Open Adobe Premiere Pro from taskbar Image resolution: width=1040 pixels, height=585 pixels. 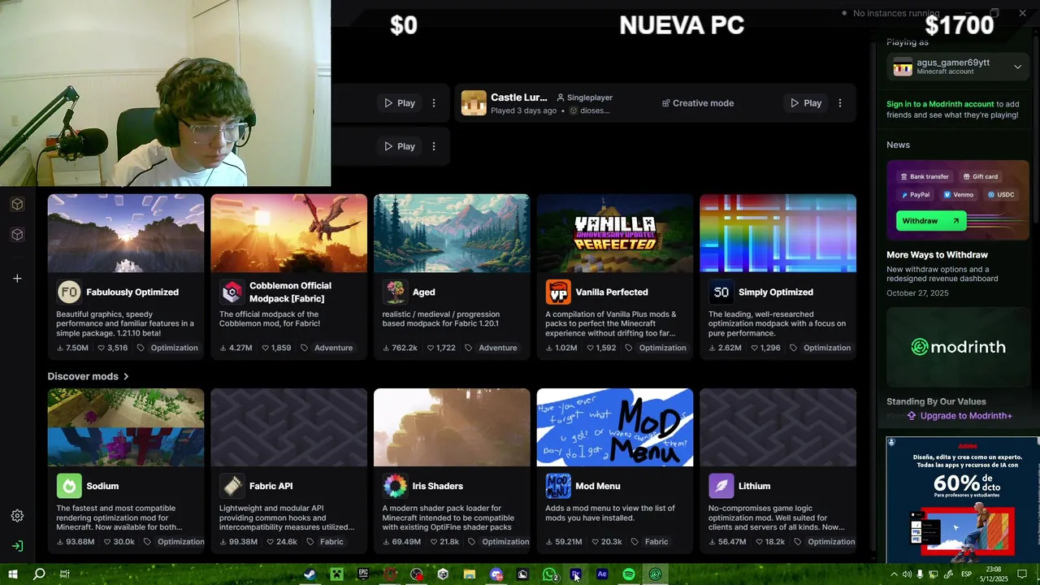pyautogui.click(x=575, y=574)
